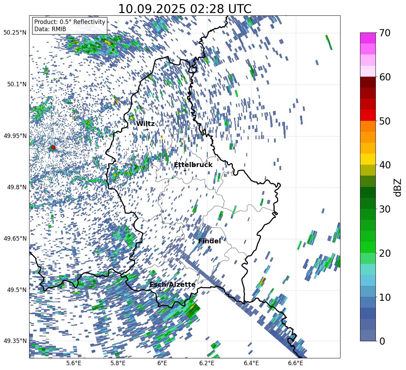This screenshot has height=370, width=406.
Task: Click the pale pink swatch just above 60 dBZ
Action: click(368, 71)
